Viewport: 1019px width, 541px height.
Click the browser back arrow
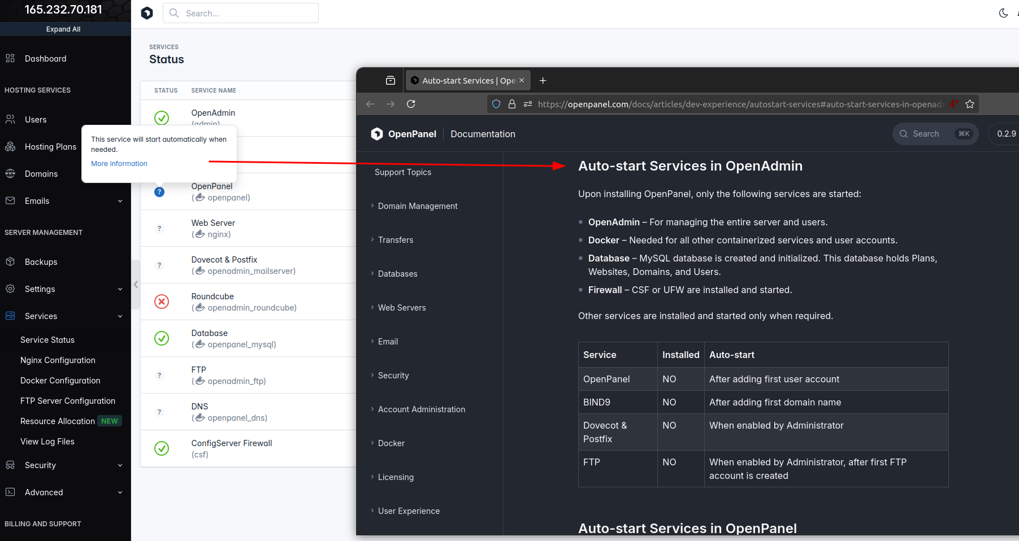(370, 104)
